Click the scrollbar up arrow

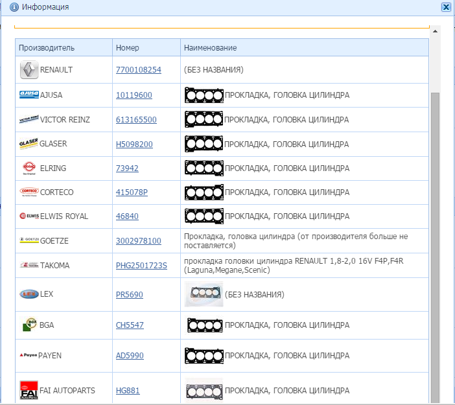(x=435, y=30)
